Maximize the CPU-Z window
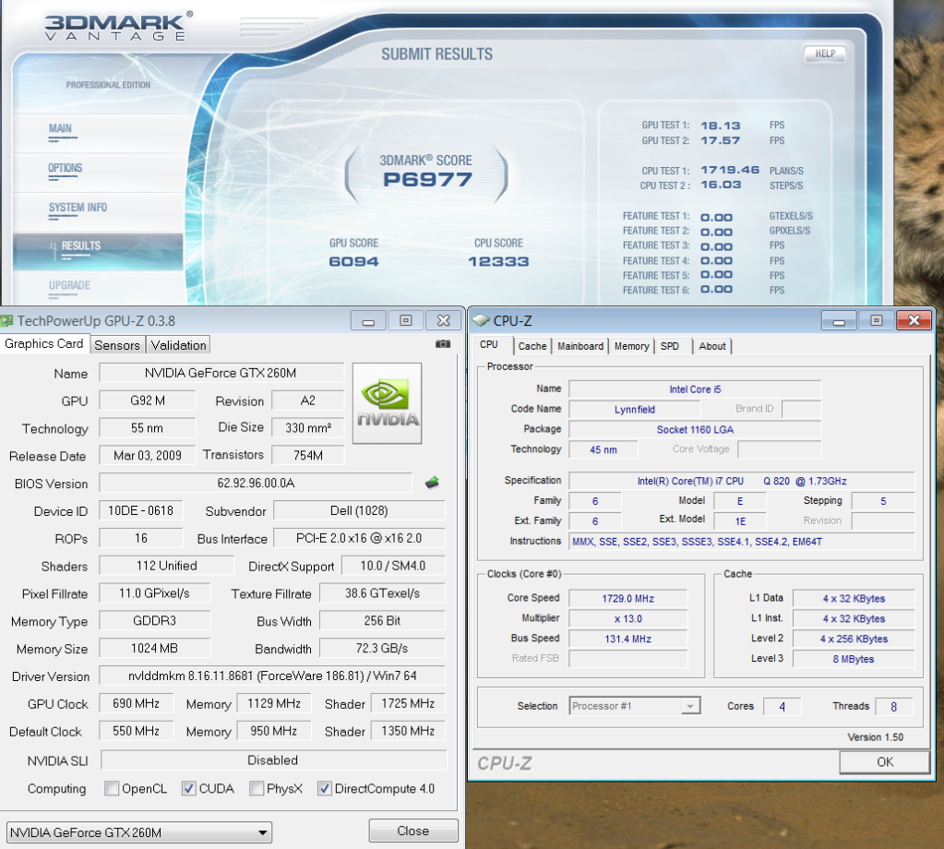 [x=876, y=320]
